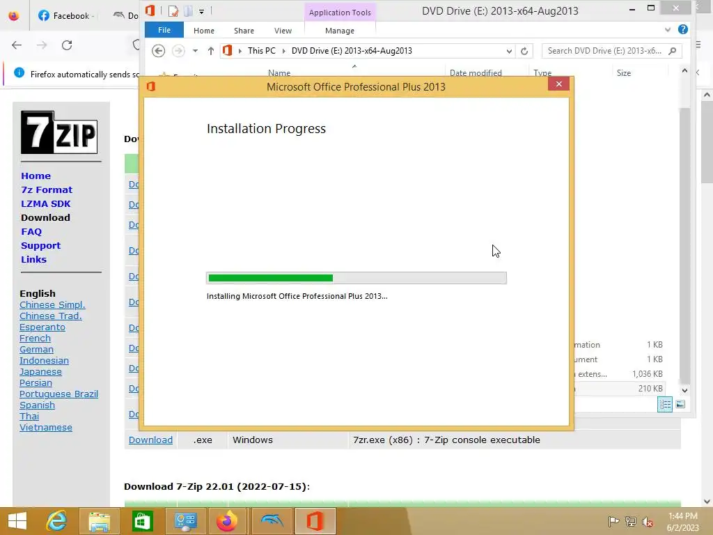Open the dolphin app on taskbar
Screen dimensions: 713x535
coord(272,520)
